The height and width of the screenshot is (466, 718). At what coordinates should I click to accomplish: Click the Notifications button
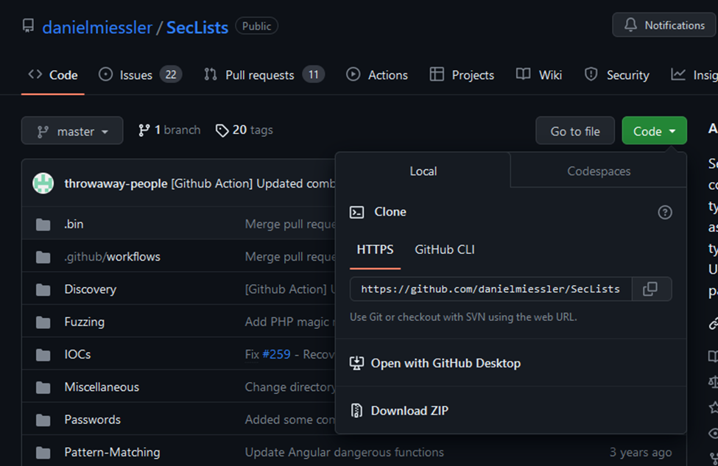[665, 25]
